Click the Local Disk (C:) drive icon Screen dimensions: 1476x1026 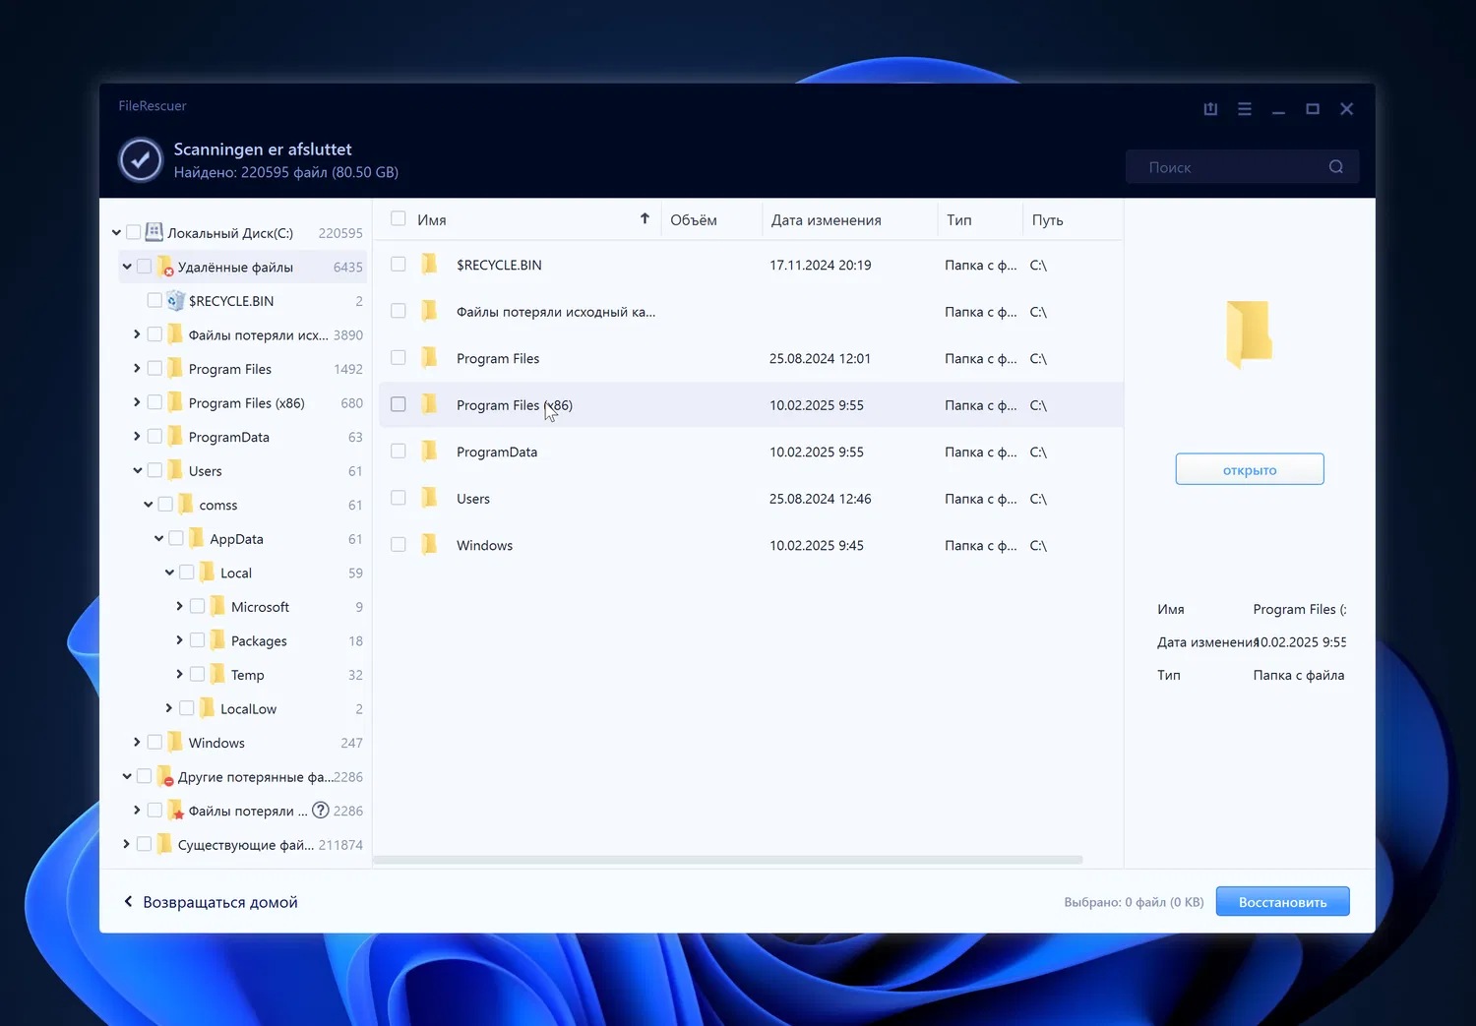154,233
